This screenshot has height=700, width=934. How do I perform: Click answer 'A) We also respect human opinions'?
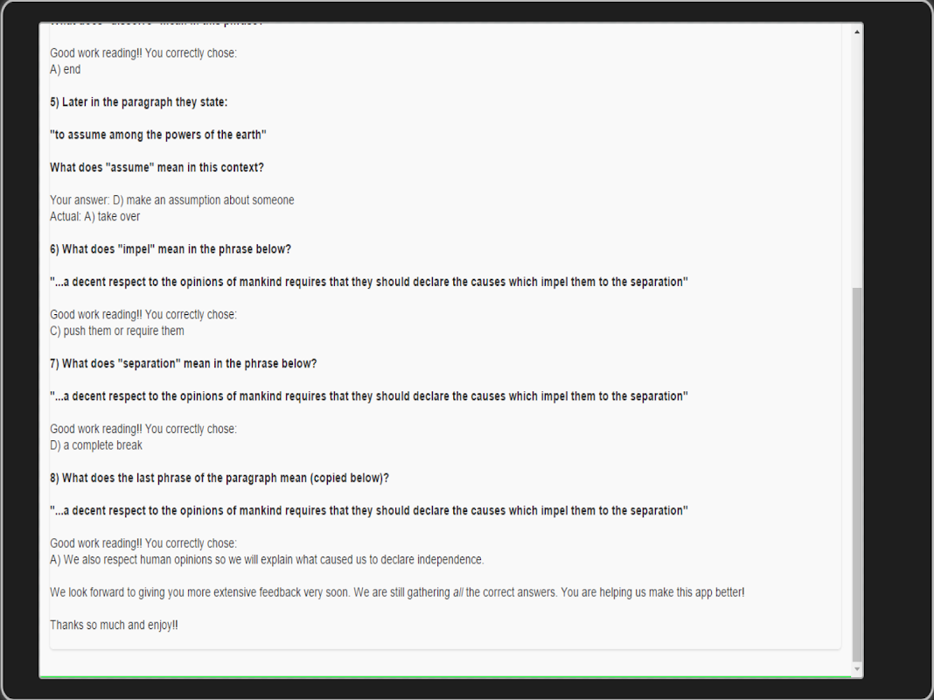[267, 560]
